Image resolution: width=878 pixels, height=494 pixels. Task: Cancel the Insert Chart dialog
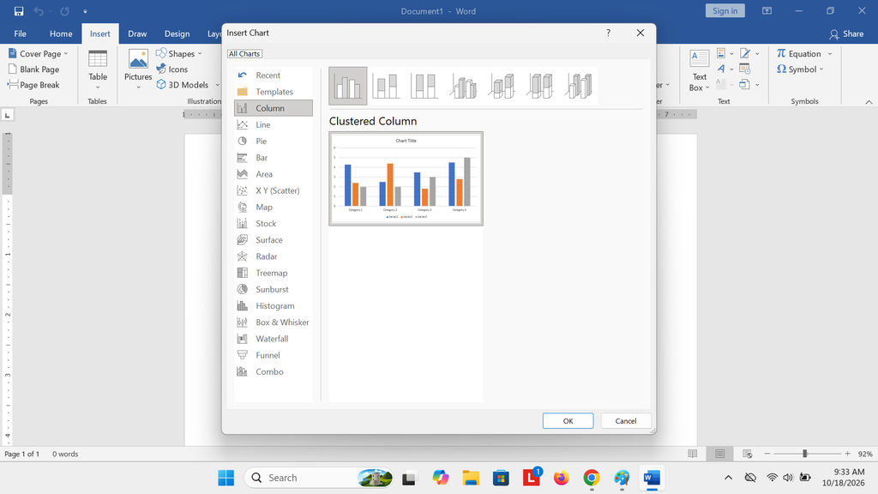625,420
